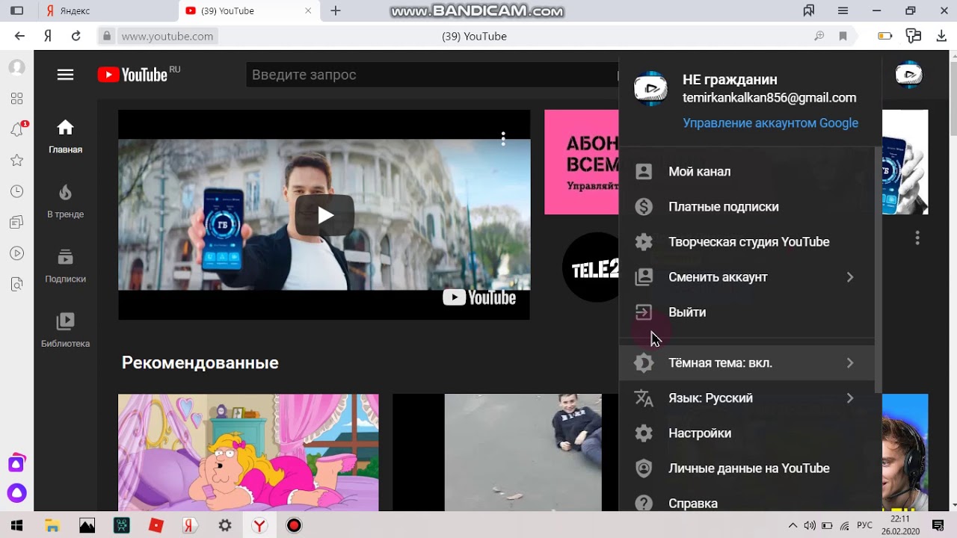Open the browser menu three-lines button
The width and height of the screenshot is (957, 538).
tap(843, 10)
